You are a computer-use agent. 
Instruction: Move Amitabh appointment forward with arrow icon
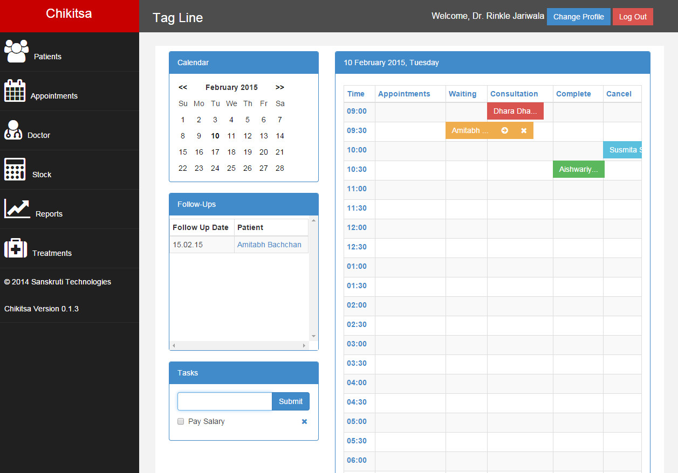click(504, 130)
